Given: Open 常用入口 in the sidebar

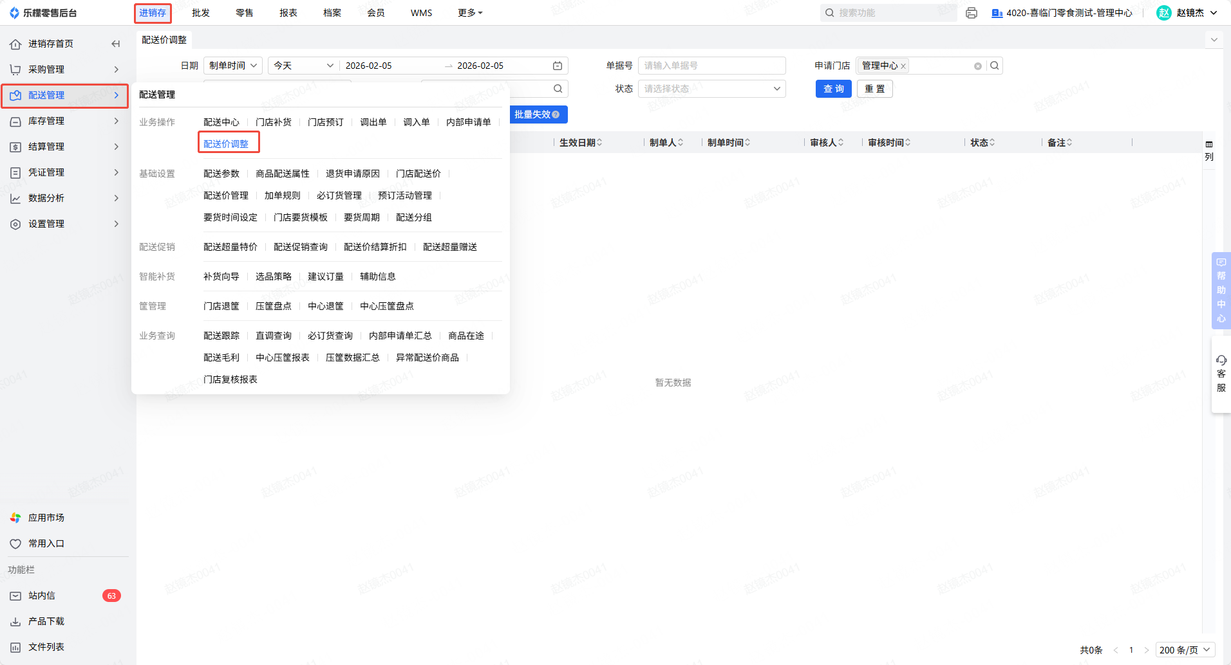Looking at the screenshot, I should coord(64,543).
